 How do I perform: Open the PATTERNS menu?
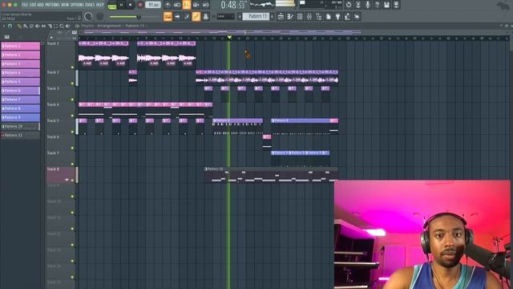[x=52, y=5]
